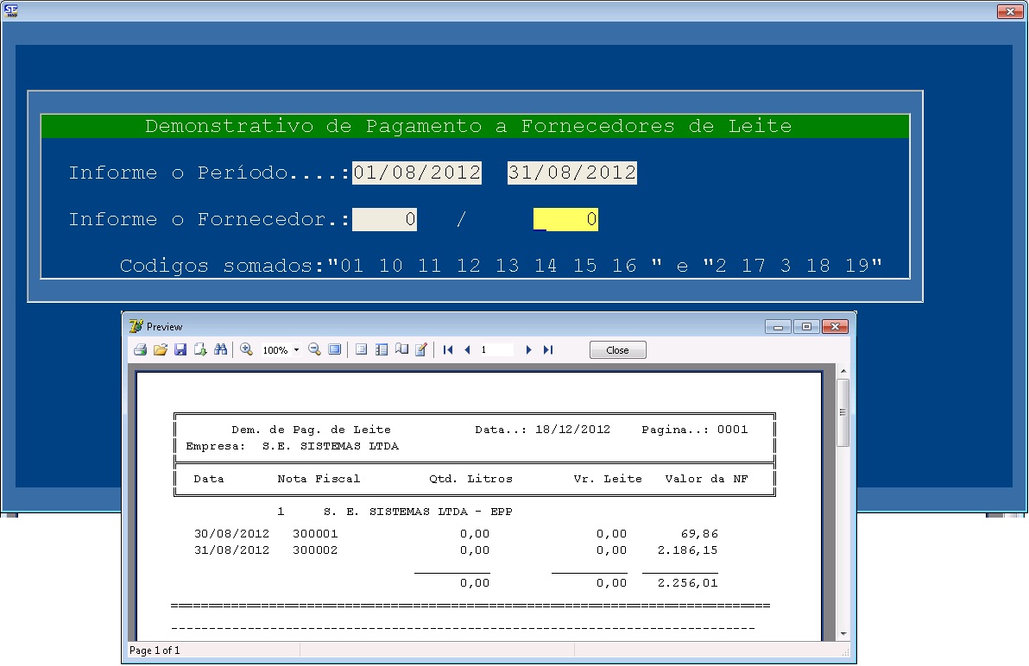Click the page number input field
Image resolution: width=1029 pixels, height=666 pixels.
[x=496, y=350]
